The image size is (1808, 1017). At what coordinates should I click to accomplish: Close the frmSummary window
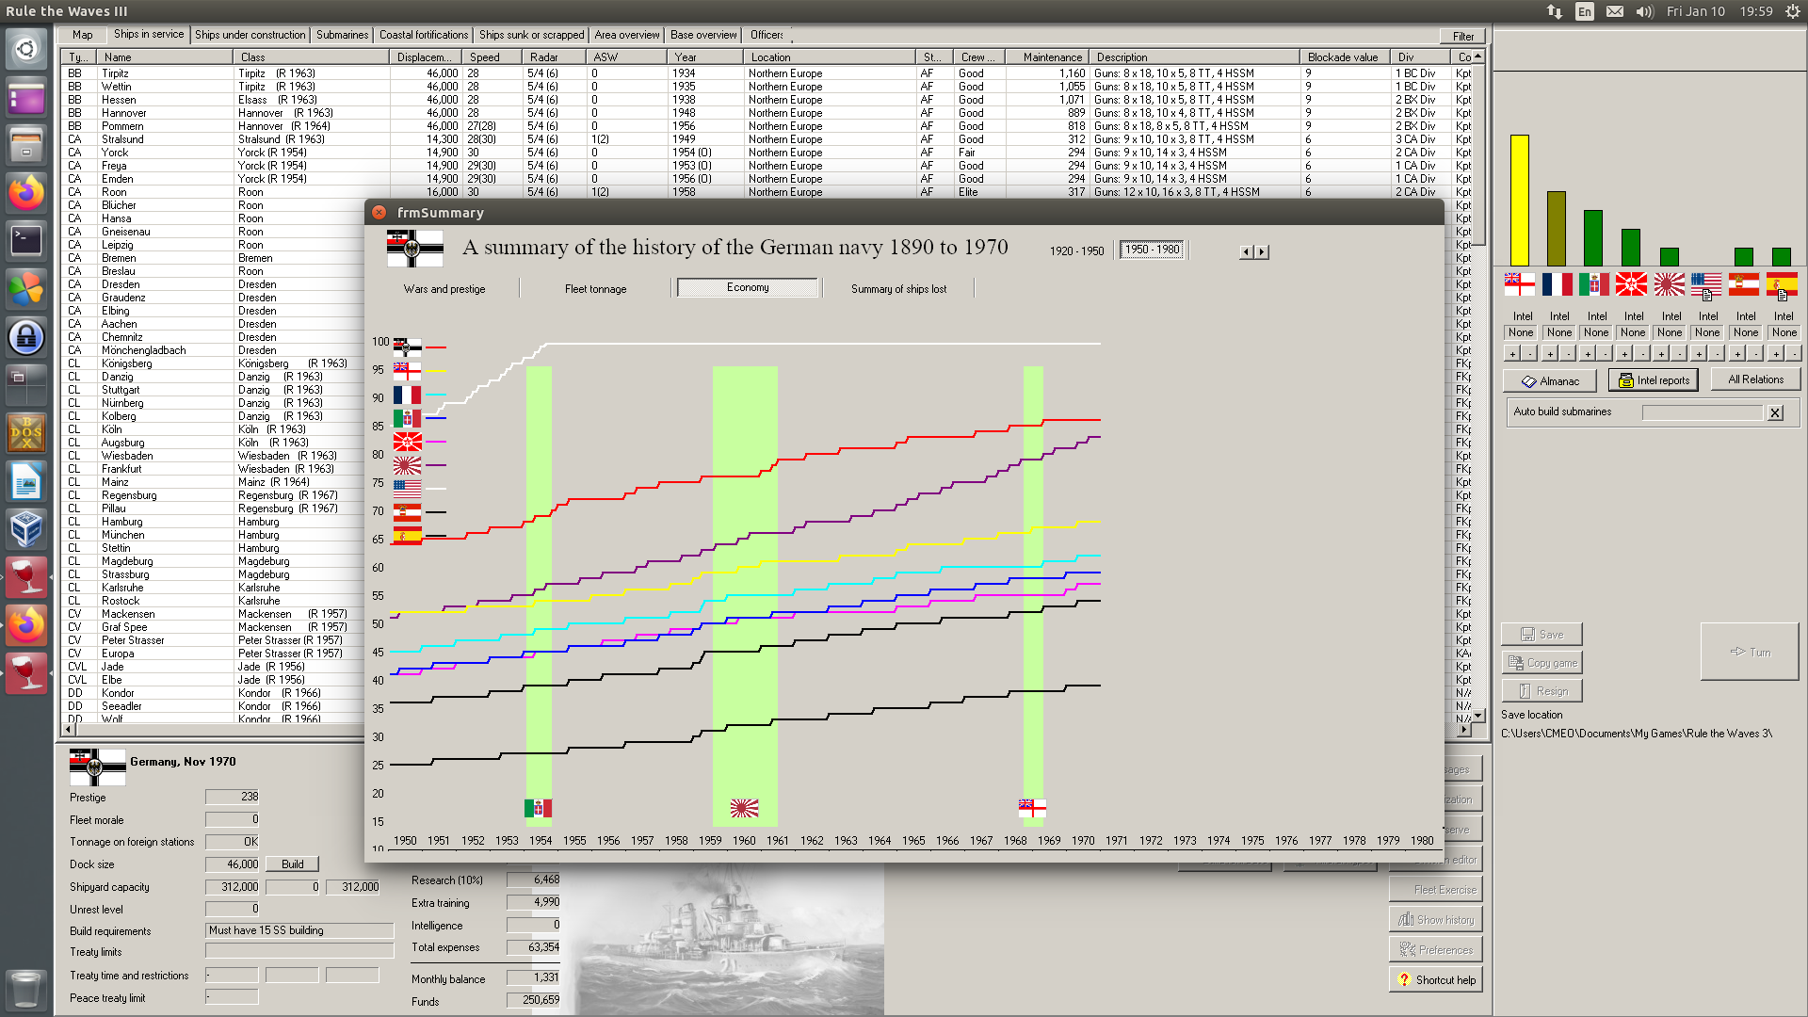tap(379, 213)
